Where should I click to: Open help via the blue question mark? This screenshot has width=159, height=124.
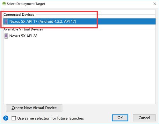pyautogui.click(x=6, y=118)
